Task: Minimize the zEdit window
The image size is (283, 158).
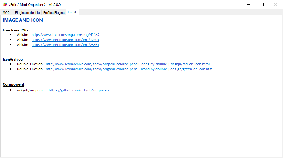Action: [x=249, y=4]
